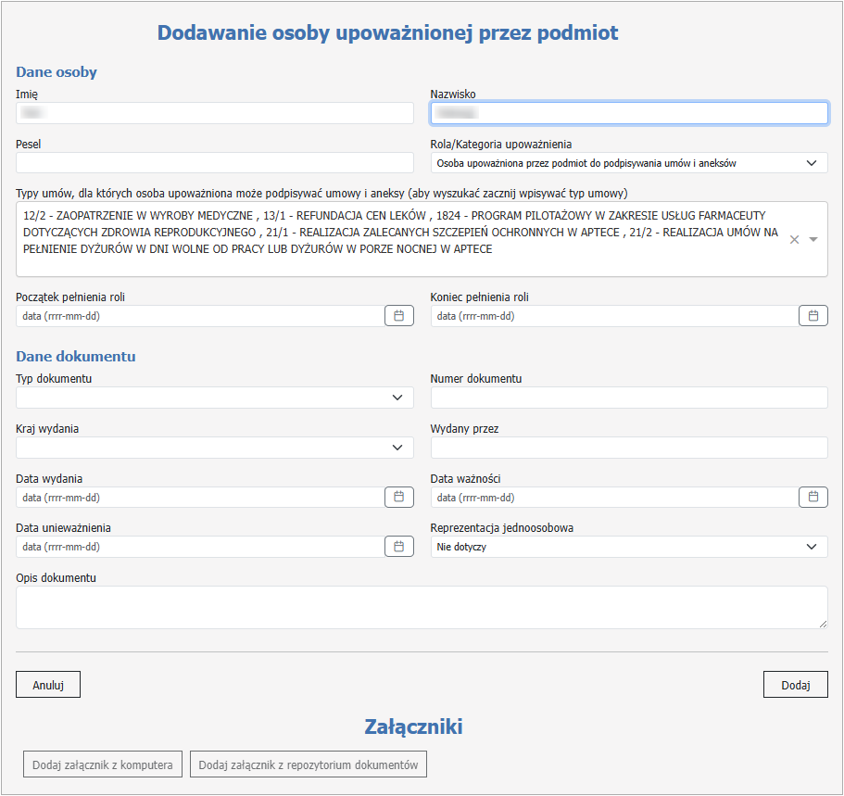Click inside the Opis dokumentu textarea

tap(422, 607)
